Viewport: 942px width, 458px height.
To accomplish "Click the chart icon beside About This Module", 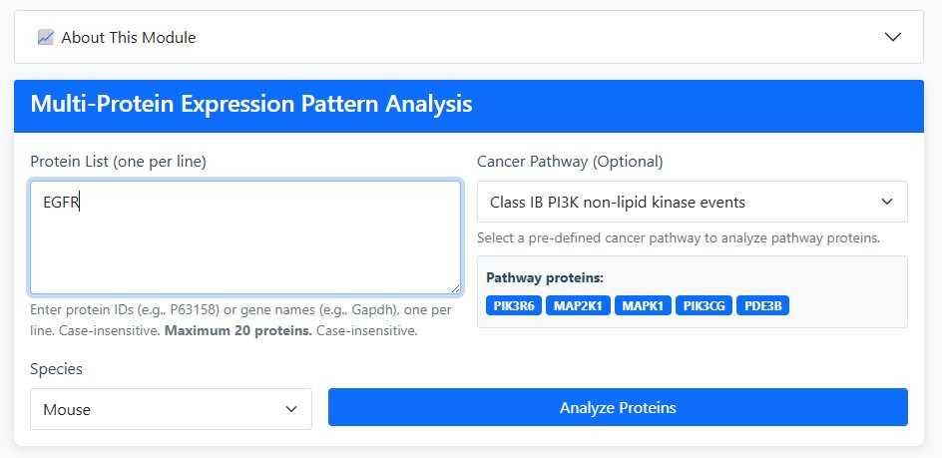I will click(45, 38).
